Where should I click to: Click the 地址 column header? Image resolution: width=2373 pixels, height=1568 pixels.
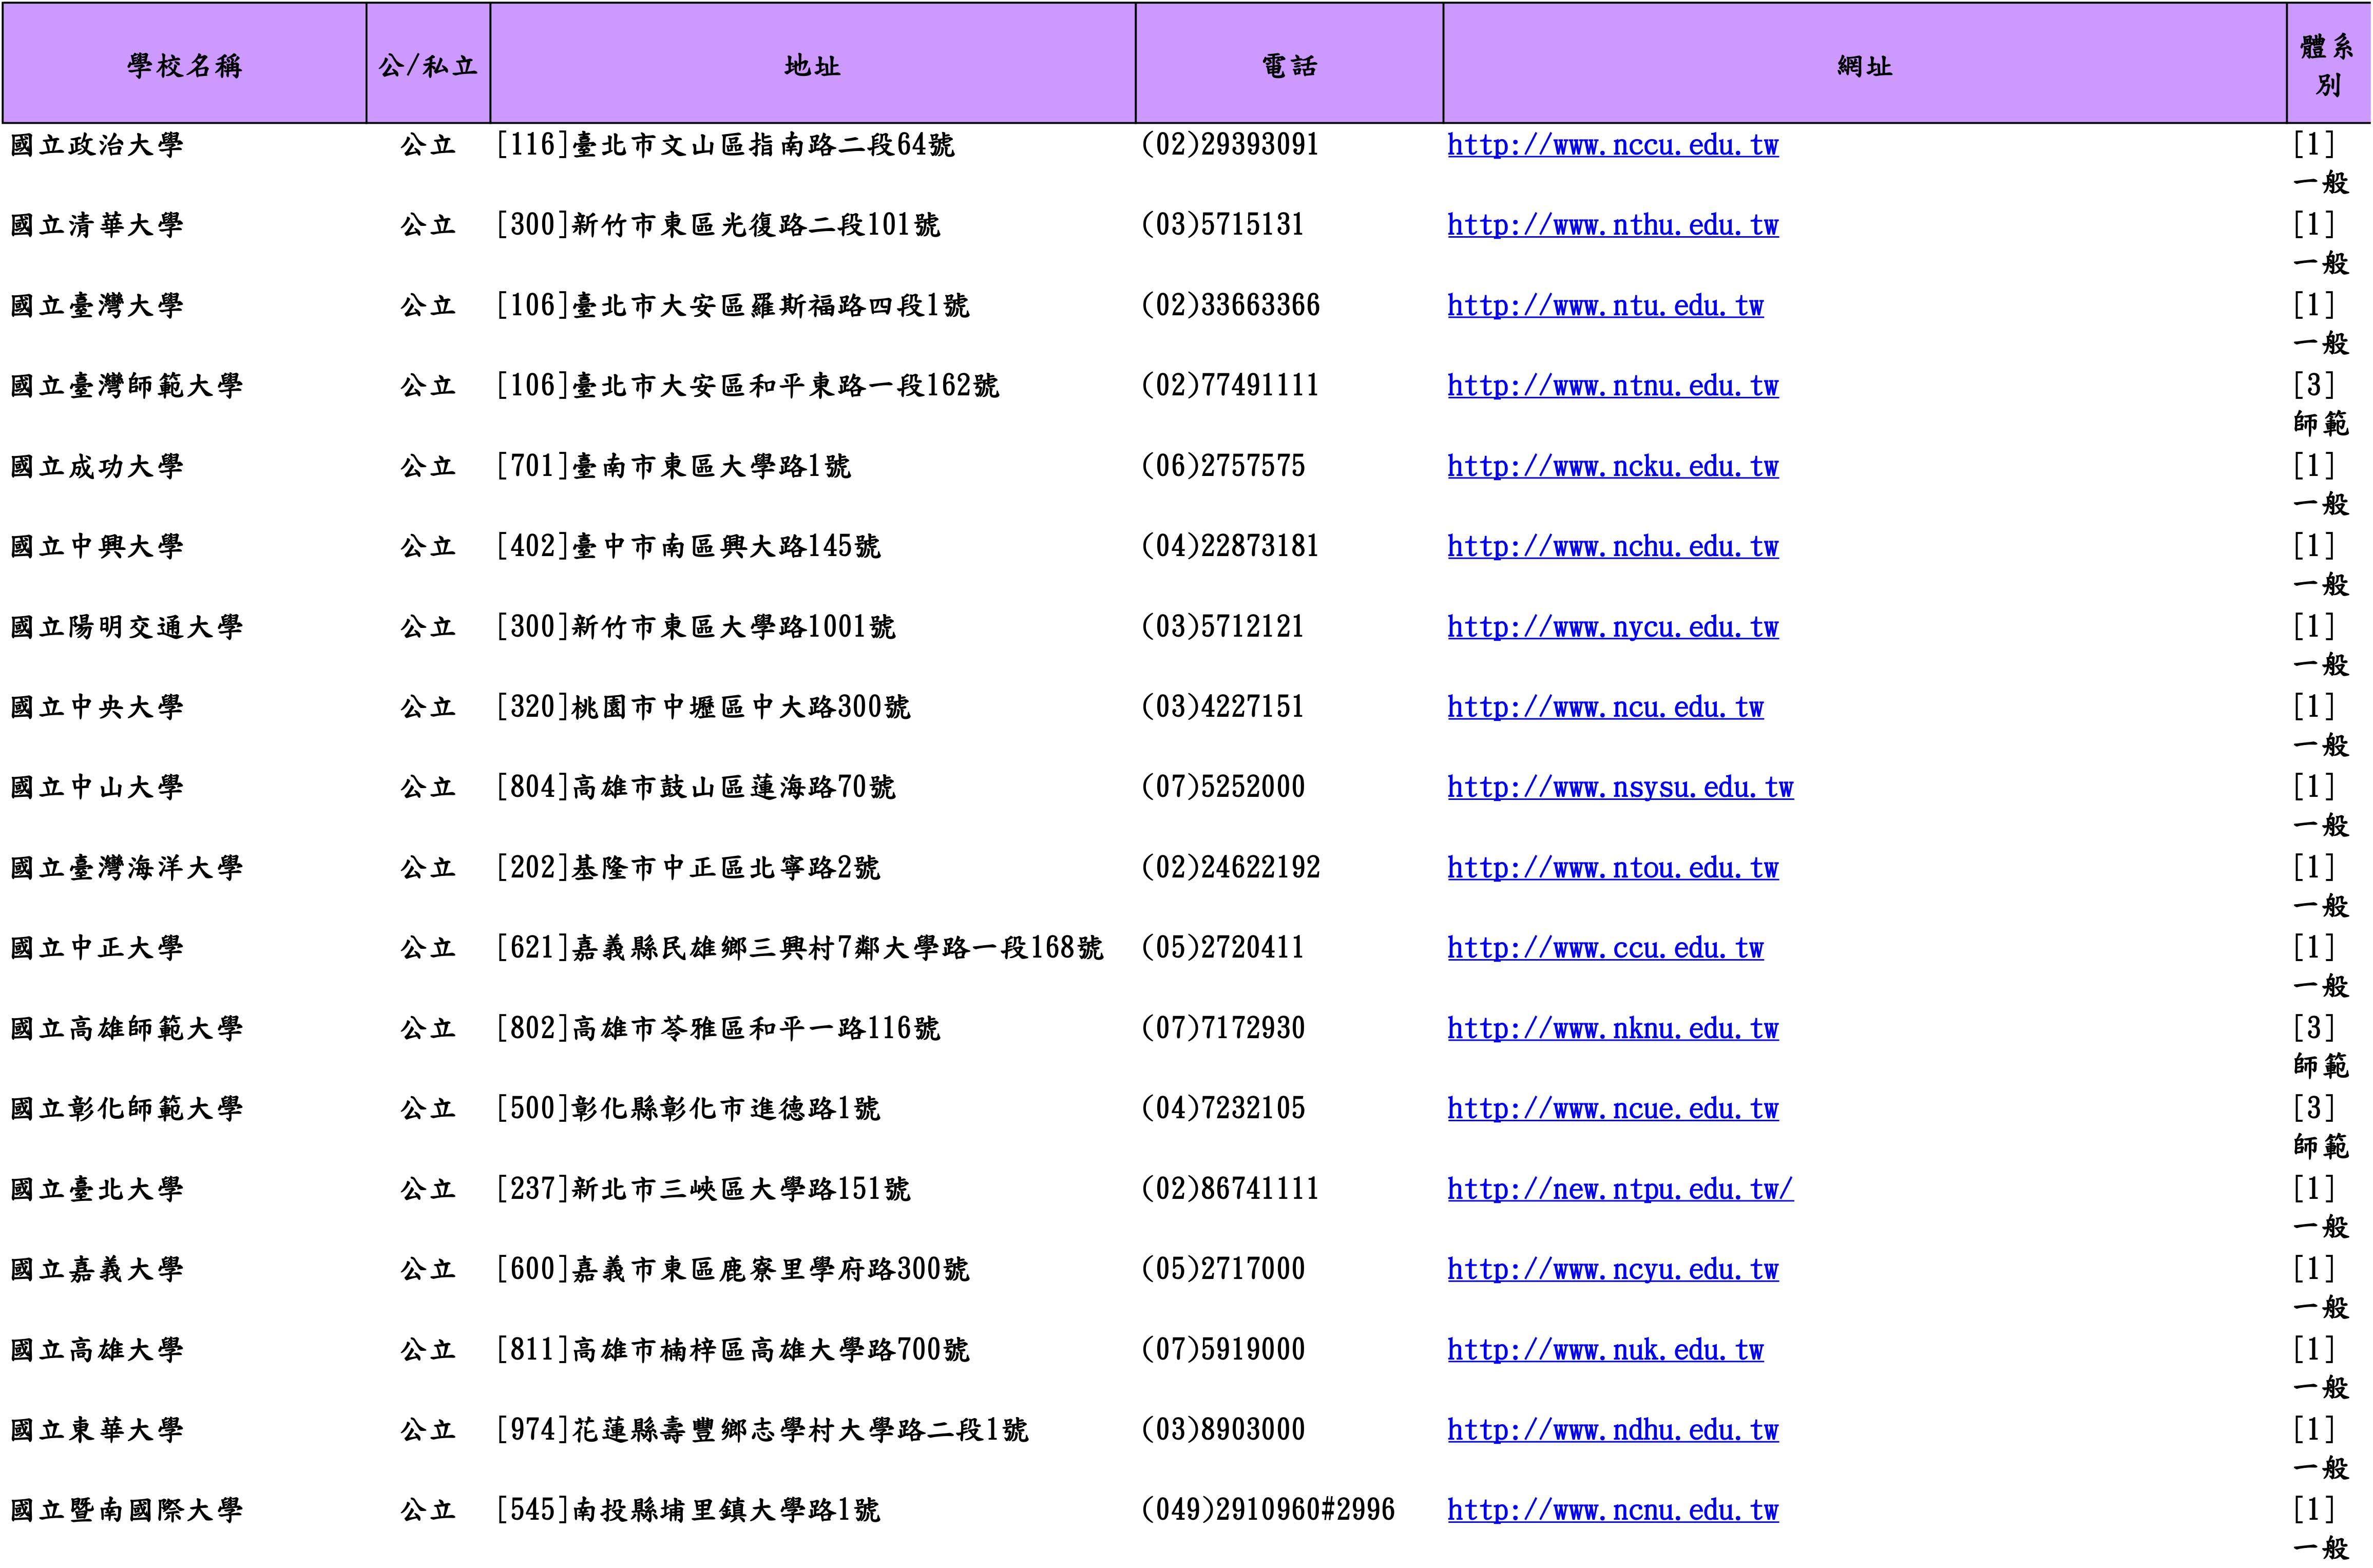click(x=812, y=66)
